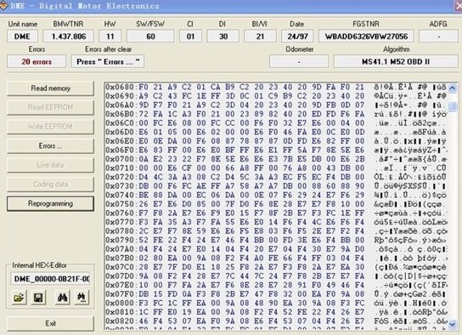Click the 20 errors field

(x=37, y=62)
